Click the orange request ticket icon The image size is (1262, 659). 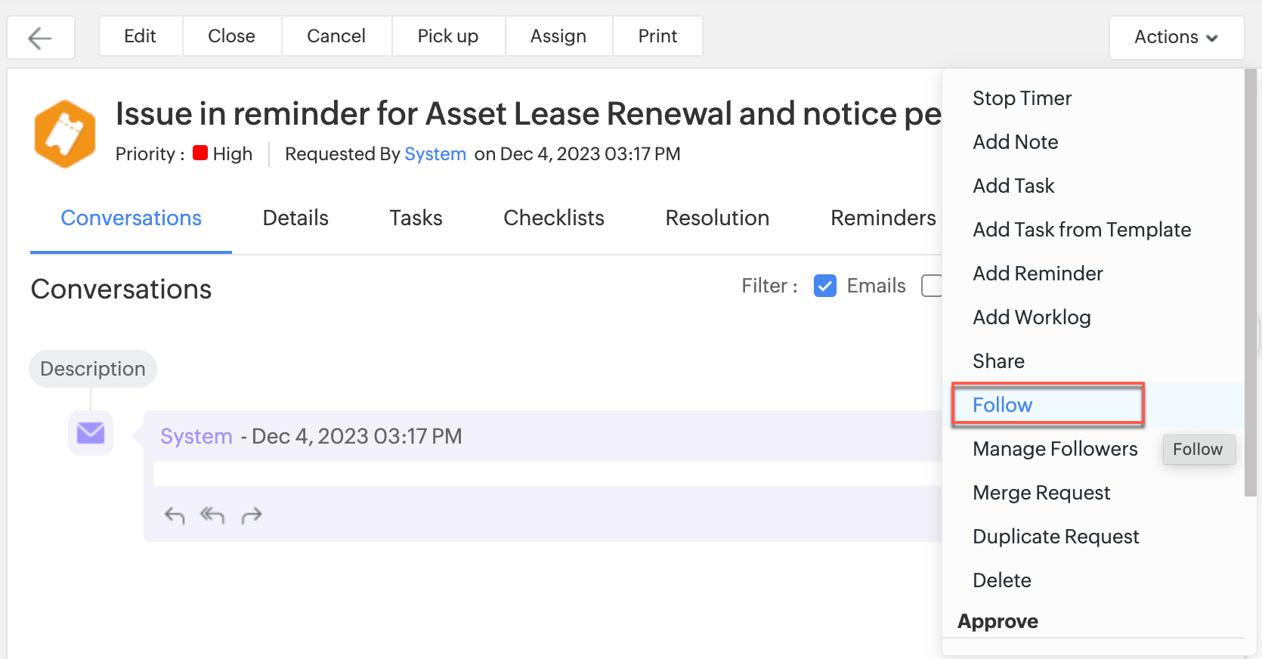(x=65, y=134)
